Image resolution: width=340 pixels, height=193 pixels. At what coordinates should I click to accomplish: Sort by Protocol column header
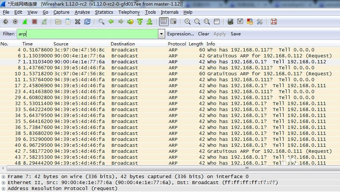point(177,44)
